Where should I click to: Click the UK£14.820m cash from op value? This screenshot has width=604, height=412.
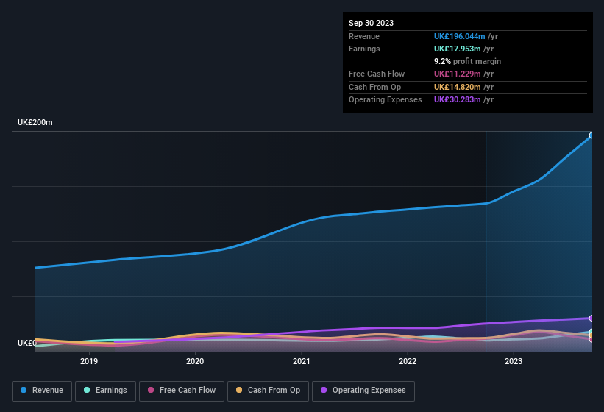(x=458, y=87)
